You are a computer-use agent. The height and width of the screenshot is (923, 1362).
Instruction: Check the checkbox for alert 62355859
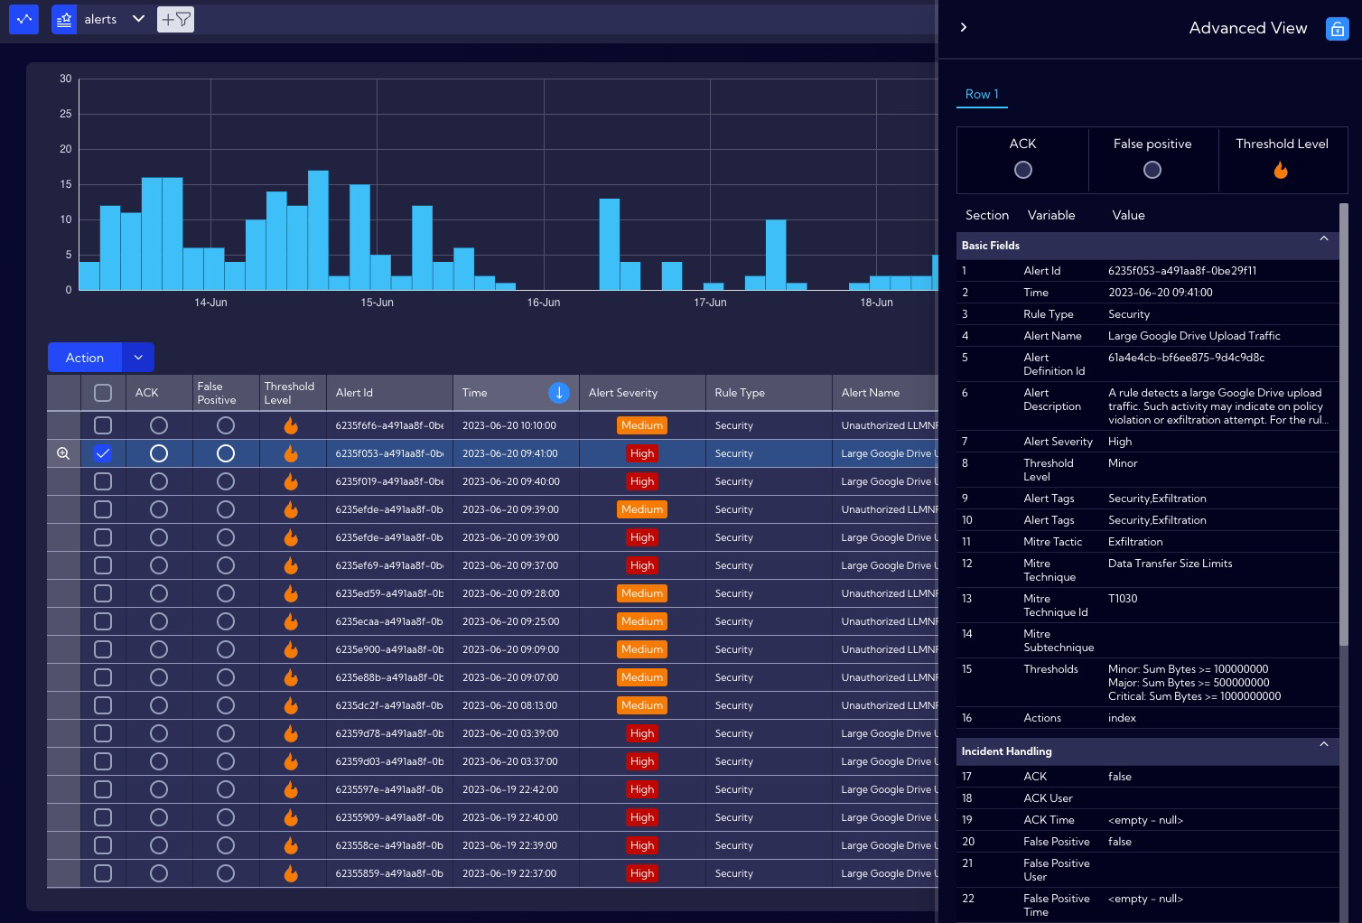coord(103,873)
